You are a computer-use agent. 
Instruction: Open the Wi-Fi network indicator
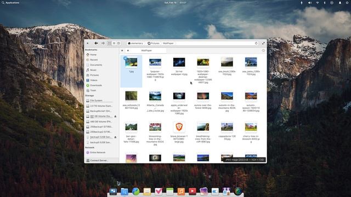[x=318, y=3]
